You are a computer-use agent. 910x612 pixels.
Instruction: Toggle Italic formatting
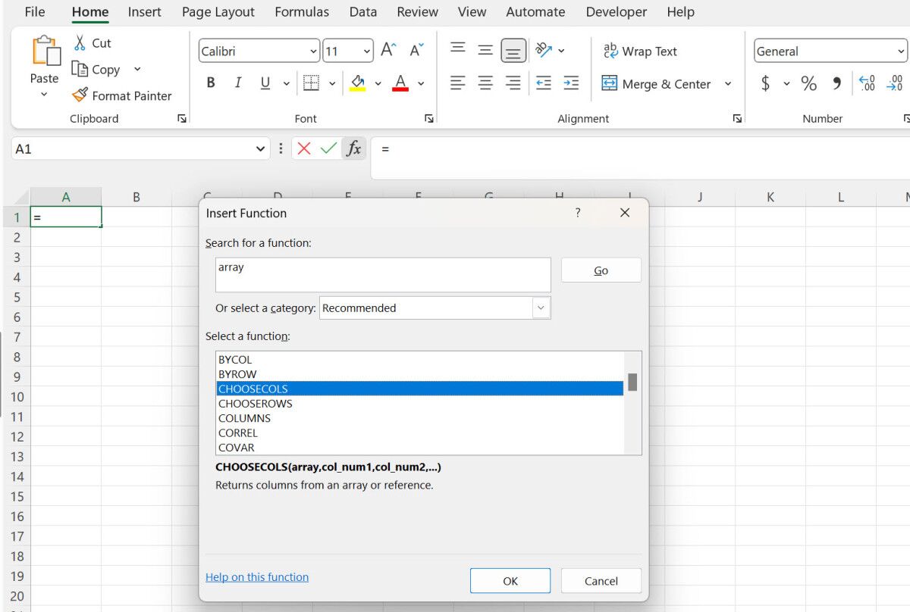pos(238,83)
